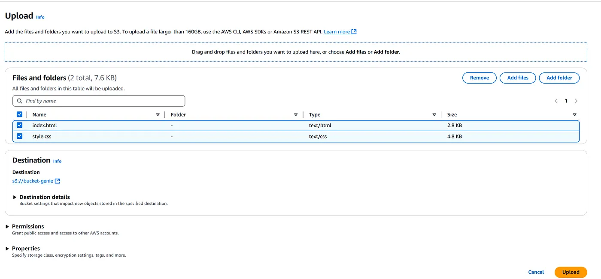The height and width of the screenshot is (279, 601).
Task: Uncheck the style.css row checkbox
Action: (19, 136)
